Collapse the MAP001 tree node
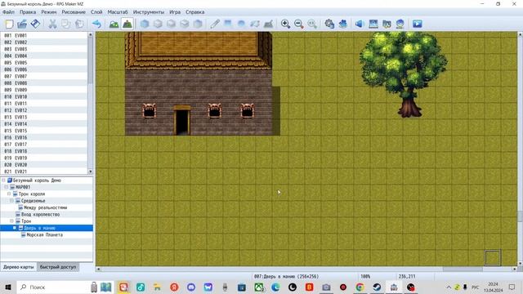The image size is (523, 294). 7,187
